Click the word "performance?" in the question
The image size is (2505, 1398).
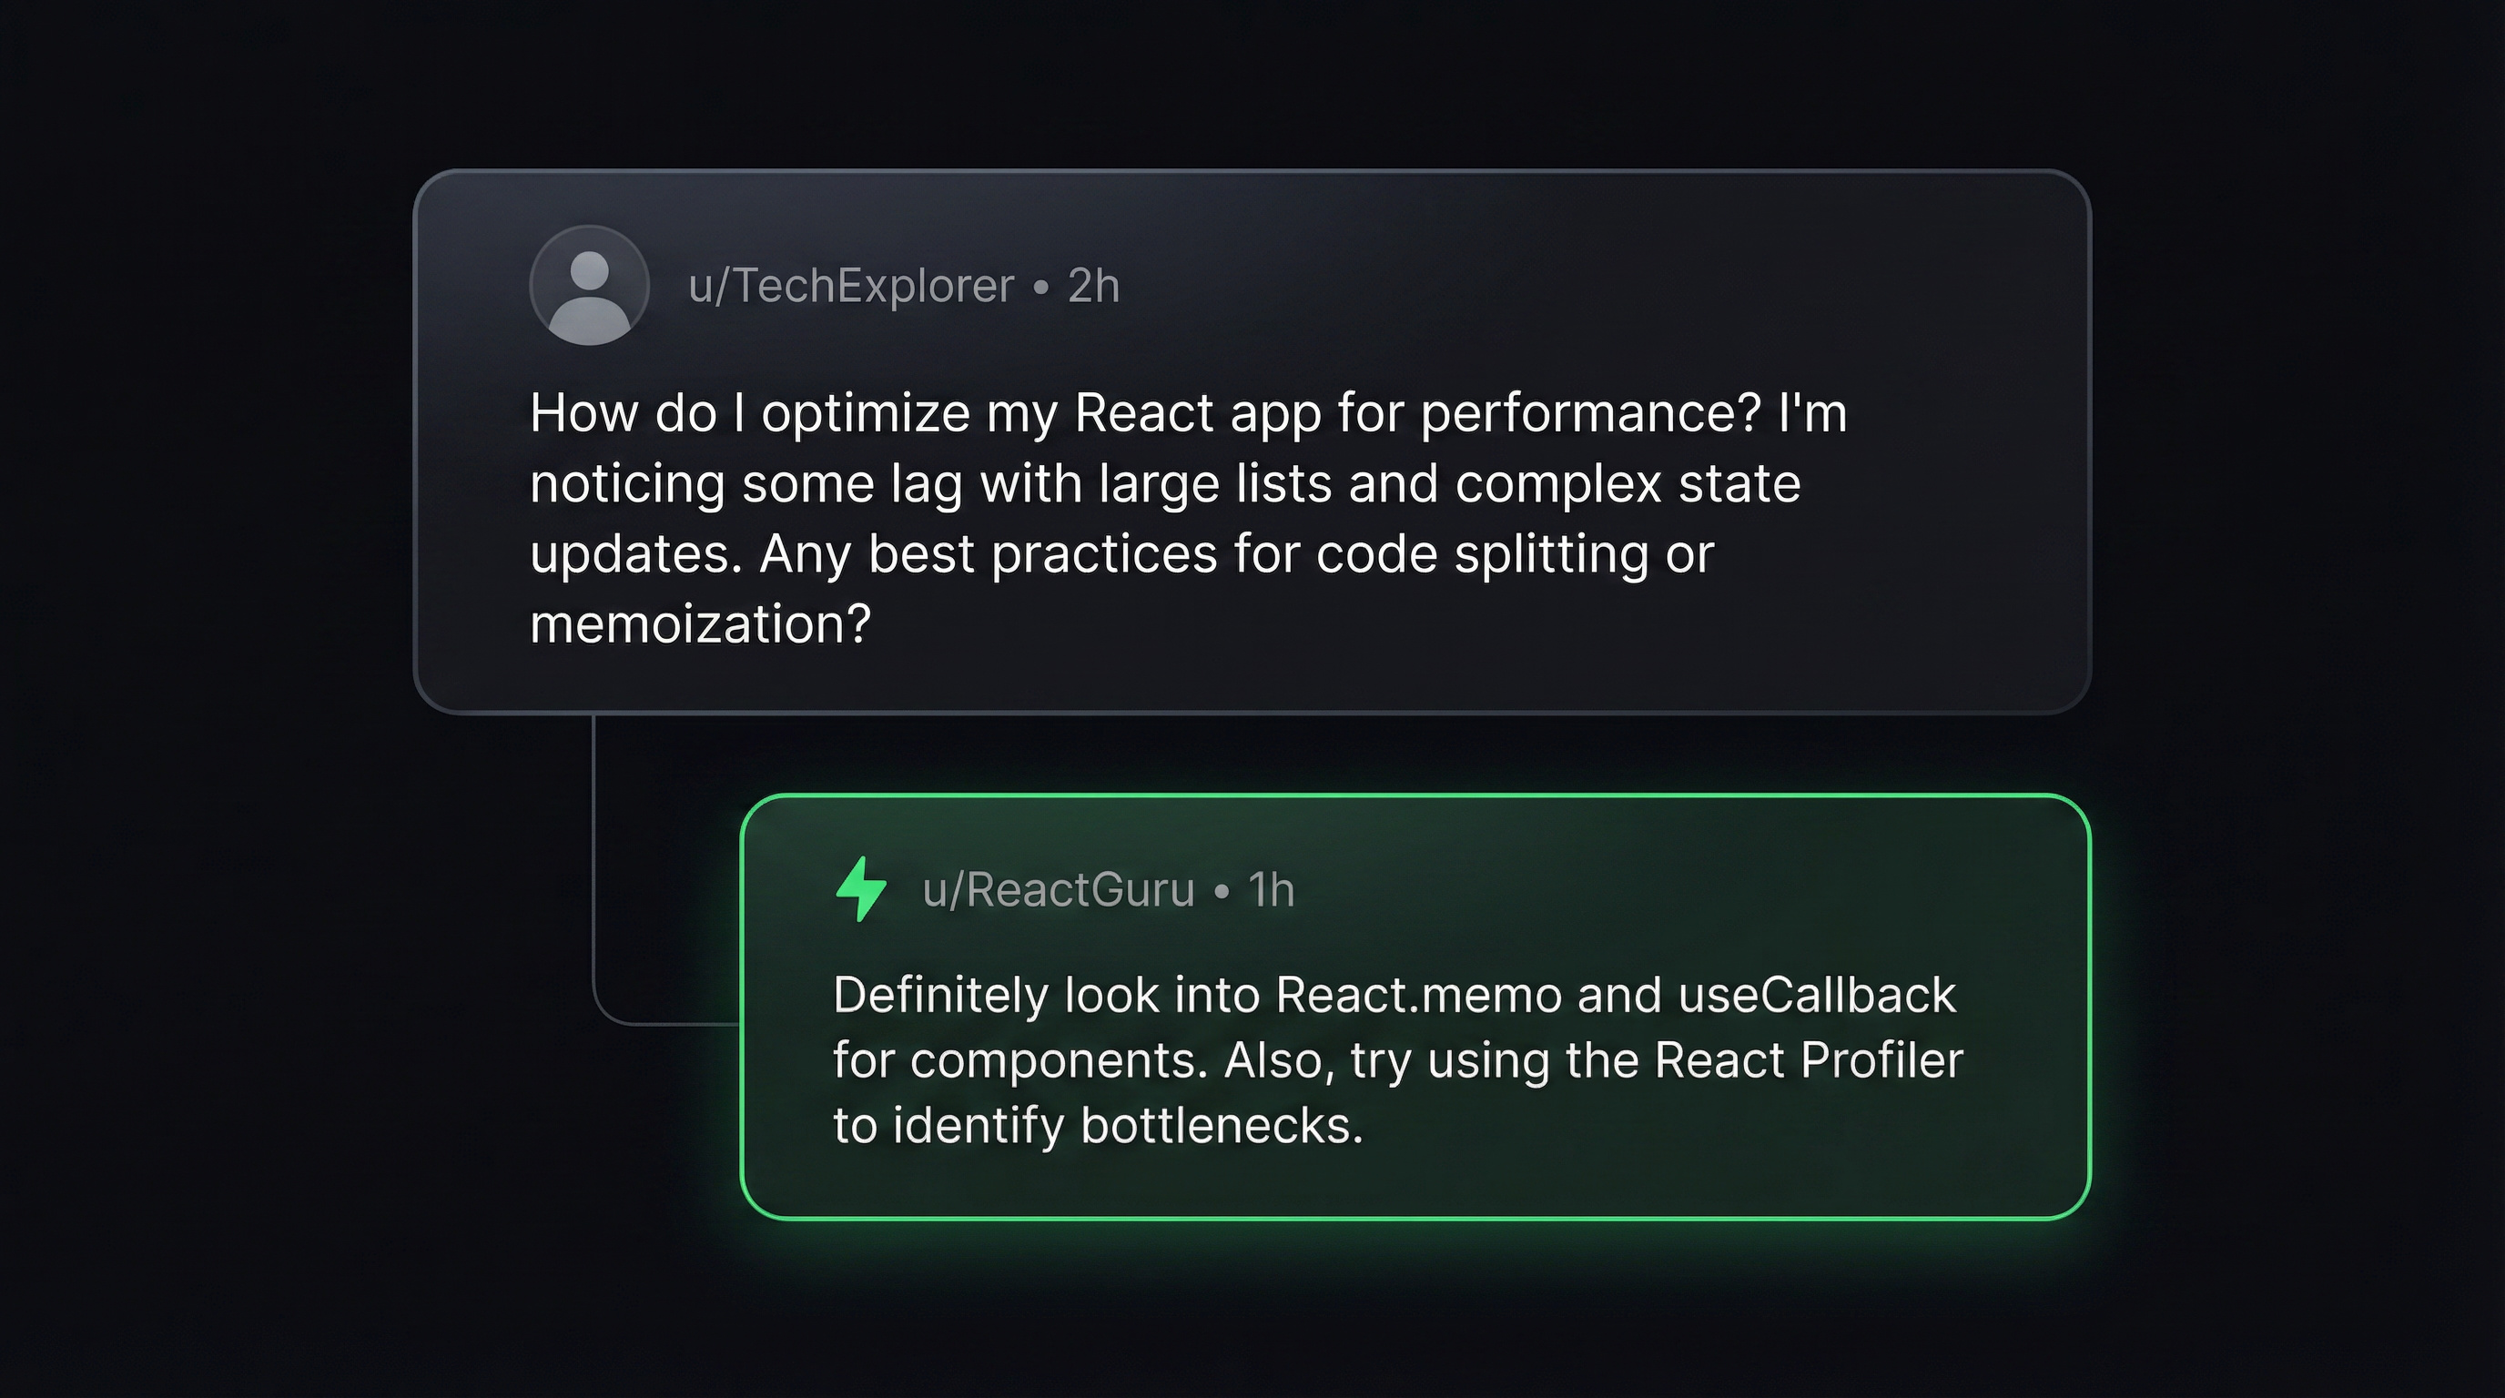pyautogui.click(x=1591, y=413)
